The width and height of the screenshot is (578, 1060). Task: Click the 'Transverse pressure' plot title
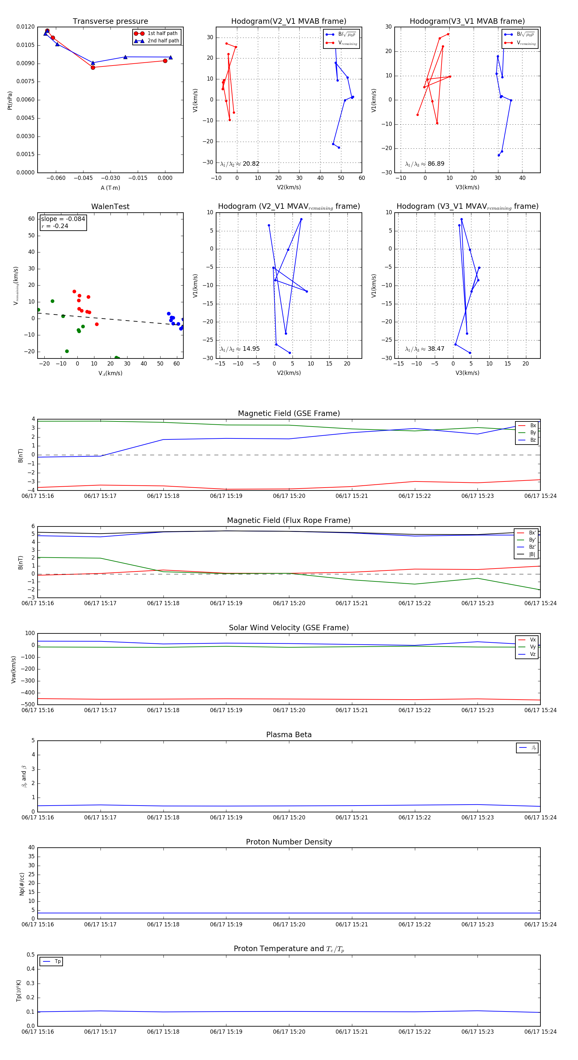tap(110, 22)
